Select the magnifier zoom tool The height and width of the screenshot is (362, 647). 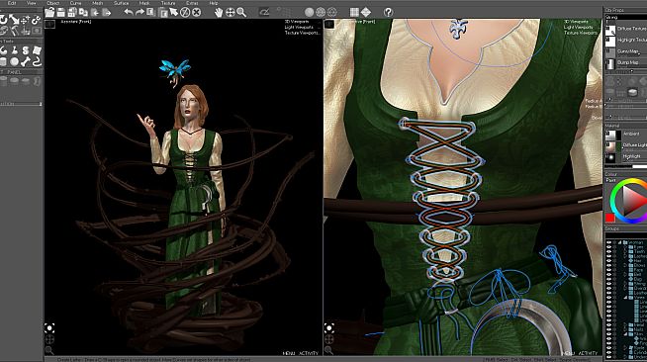coord(241,13)
